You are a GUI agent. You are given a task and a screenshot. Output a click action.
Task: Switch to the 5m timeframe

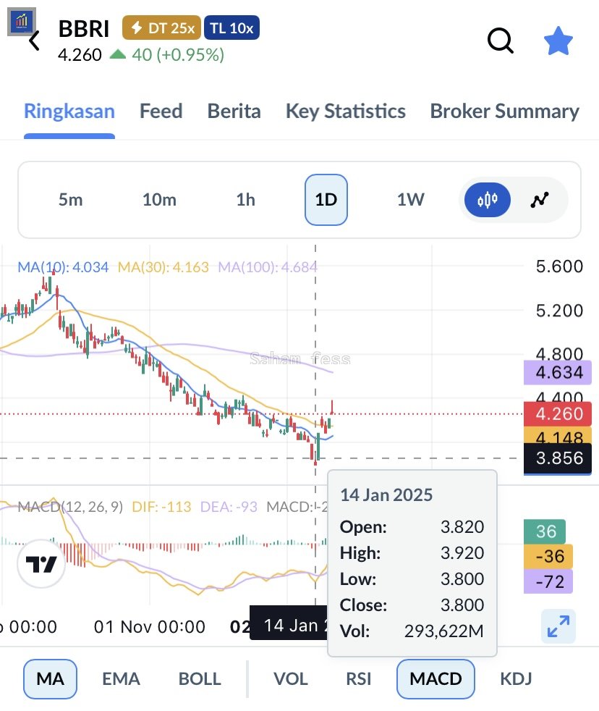[x=70, y=201]
